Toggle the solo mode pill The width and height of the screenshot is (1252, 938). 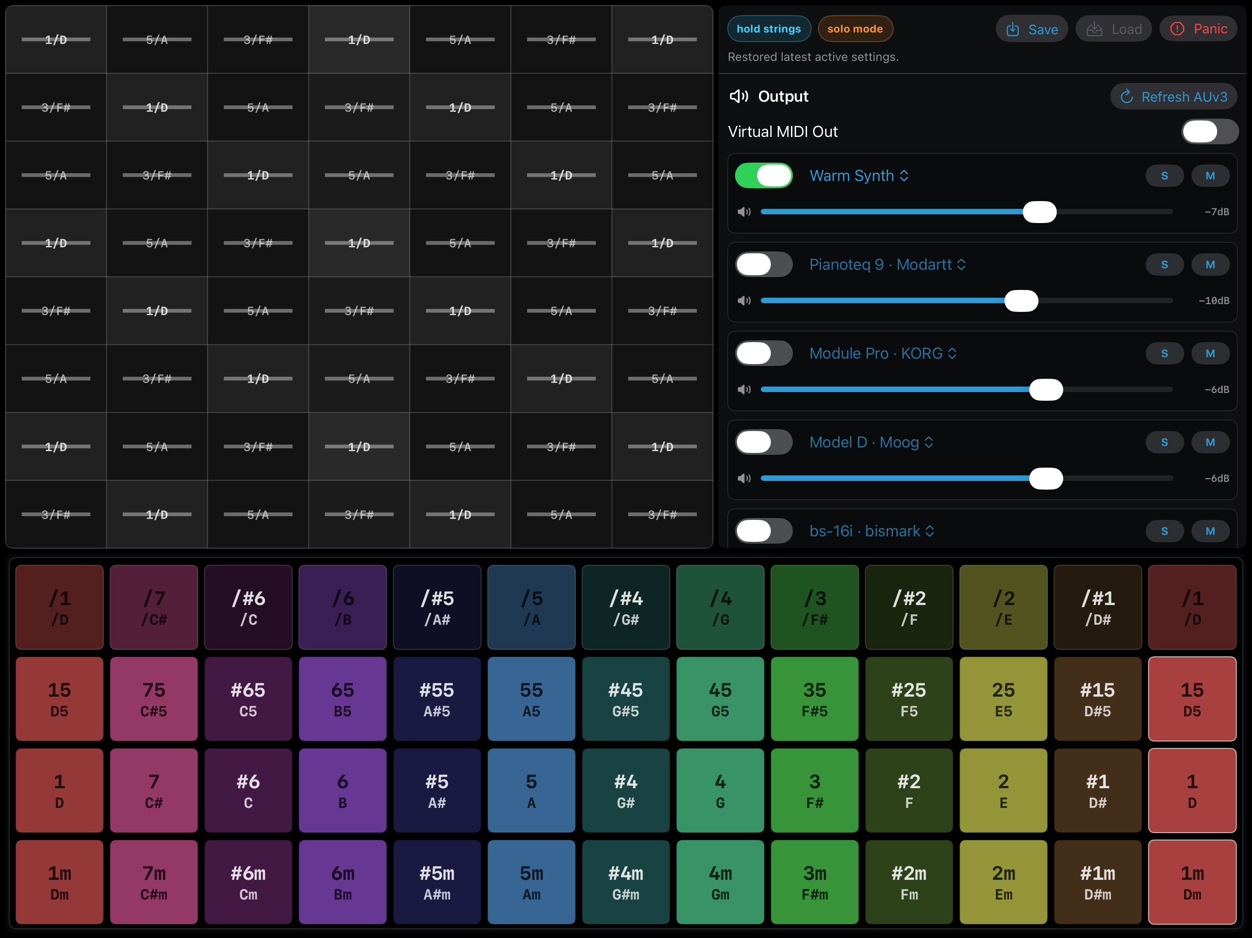pyautogui.click(x=855, y=29)
